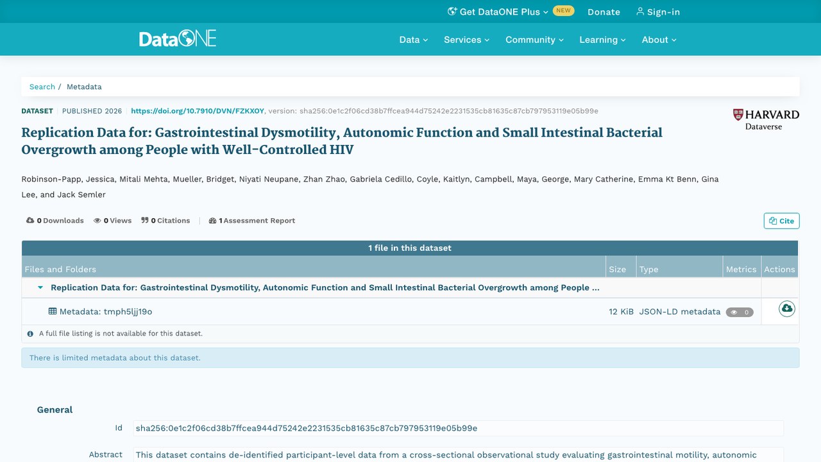Viewport: 821px width, 462px height.
Task: Expand the Get DataONE Plus dropdown
Action: pos(498,12)
